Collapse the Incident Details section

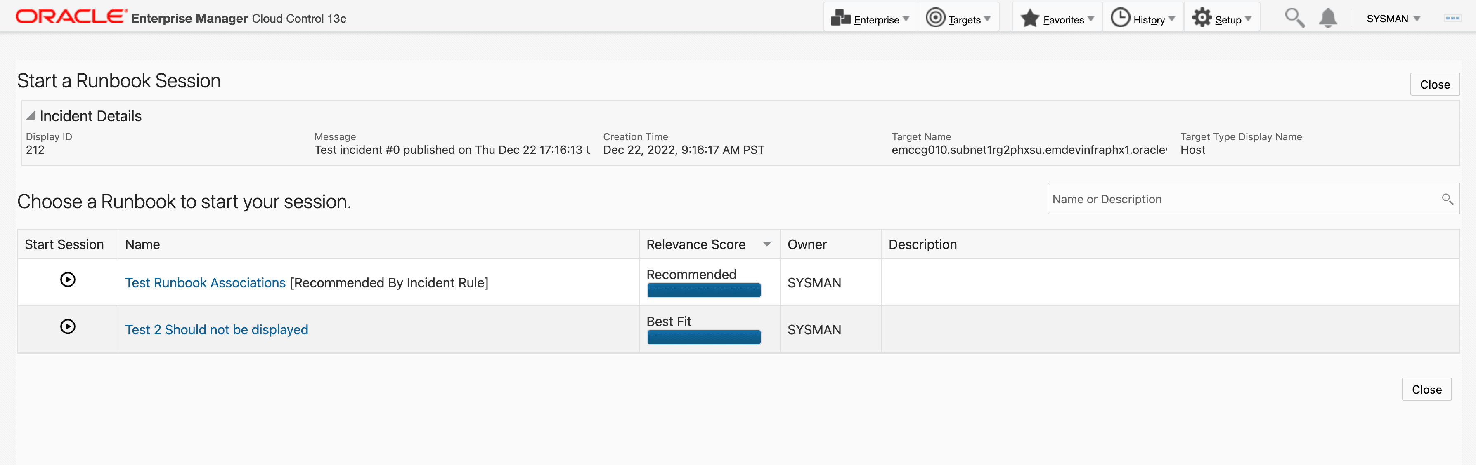[31, 115]
